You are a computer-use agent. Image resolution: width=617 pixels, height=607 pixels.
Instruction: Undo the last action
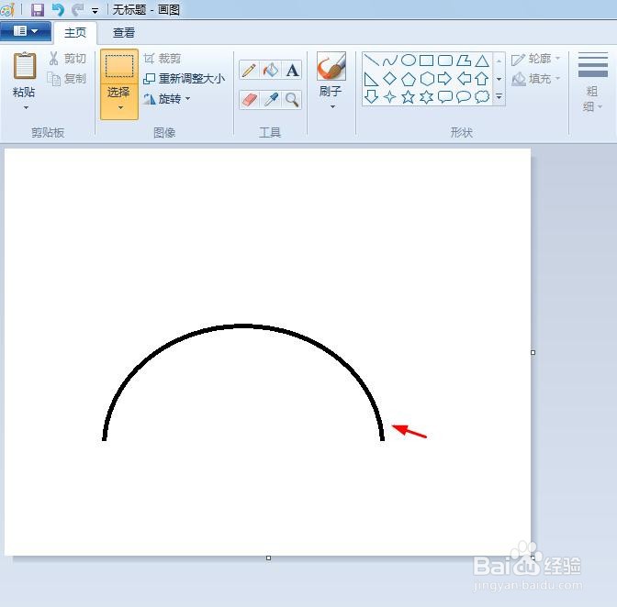58,10
